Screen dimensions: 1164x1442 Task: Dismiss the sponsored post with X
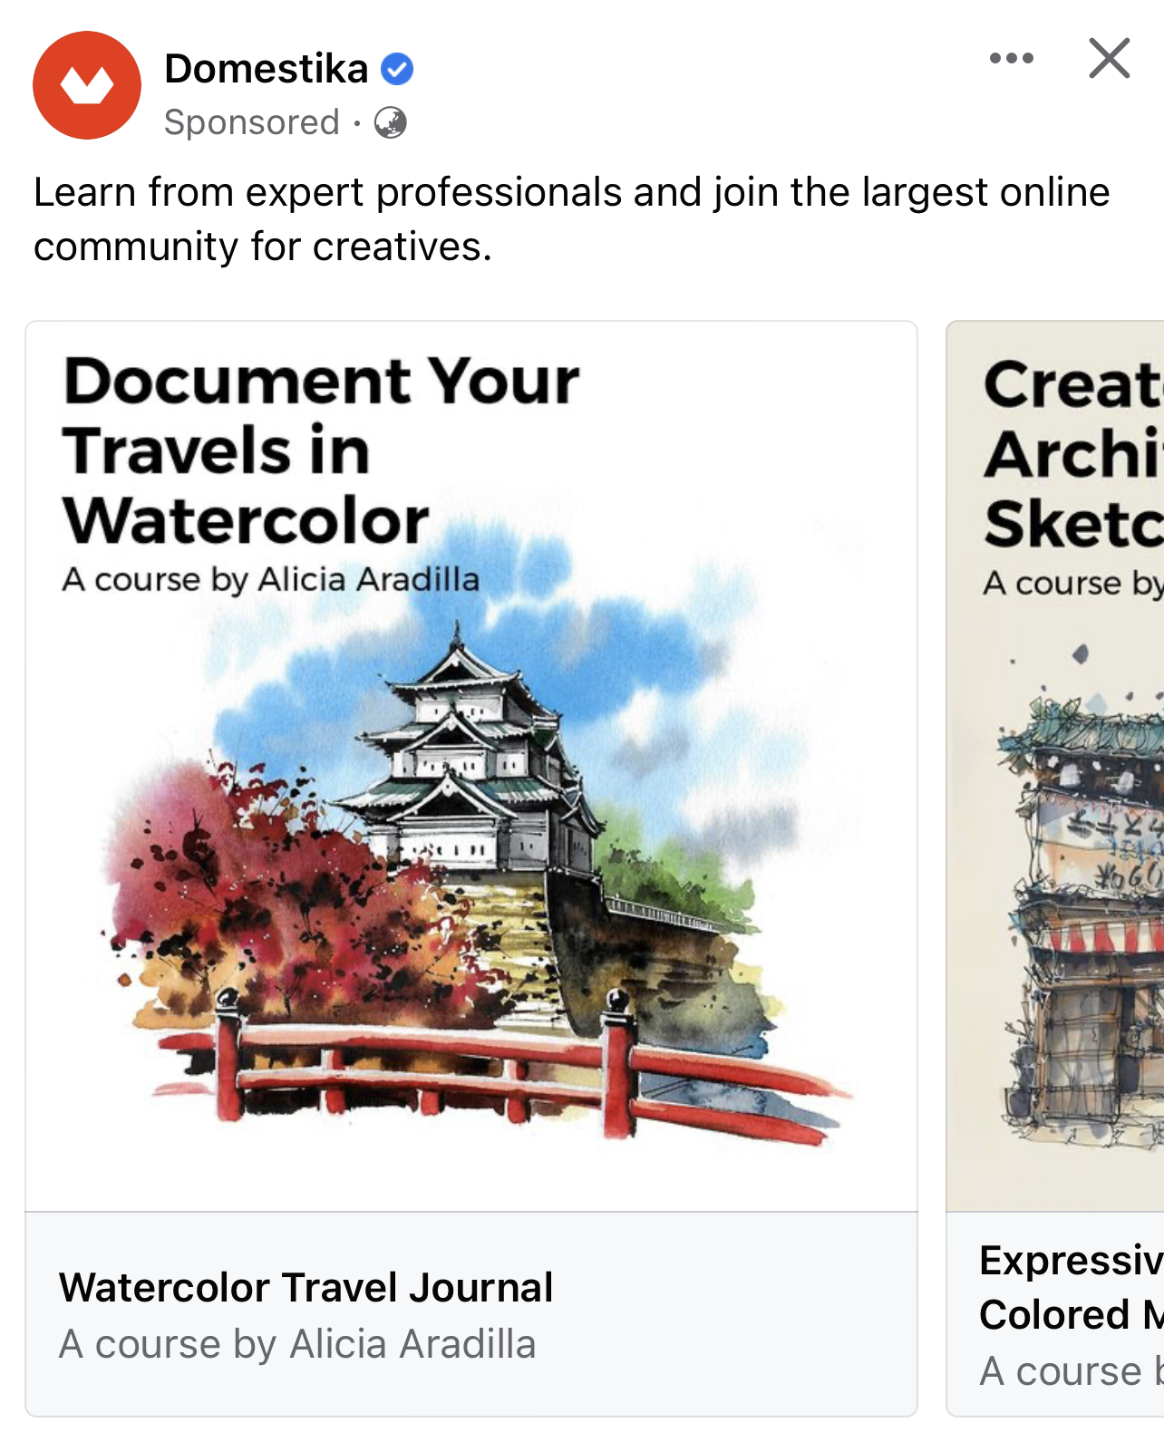1109,58
